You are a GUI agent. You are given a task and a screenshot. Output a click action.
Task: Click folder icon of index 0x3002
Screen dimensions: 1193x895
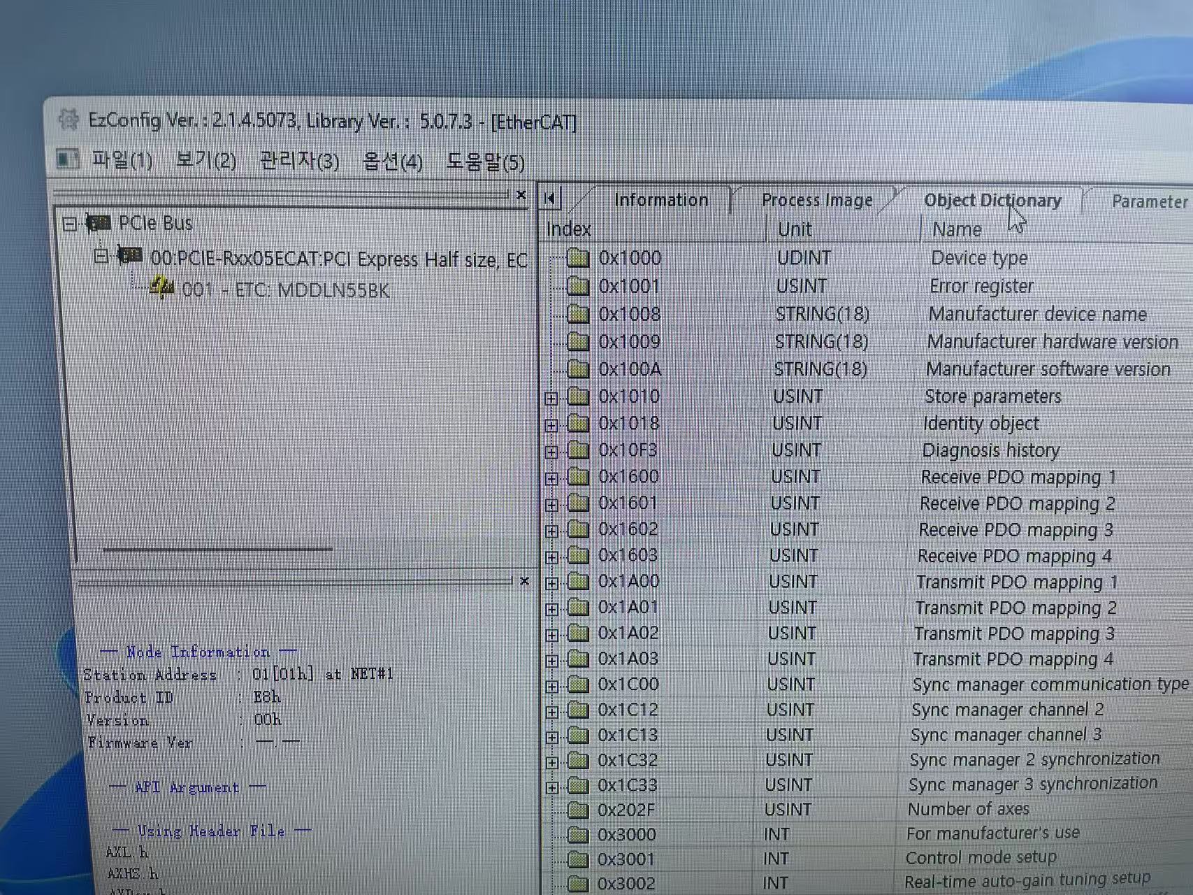(578, 884)
